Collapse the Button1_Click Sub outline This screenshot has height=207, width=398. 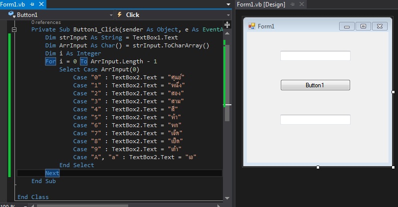tap(14, 29)
